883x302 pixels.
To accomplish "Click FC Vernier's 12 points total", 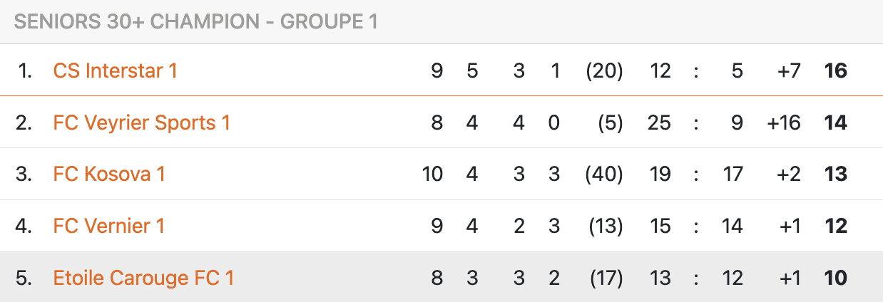I will coord(835,226).
